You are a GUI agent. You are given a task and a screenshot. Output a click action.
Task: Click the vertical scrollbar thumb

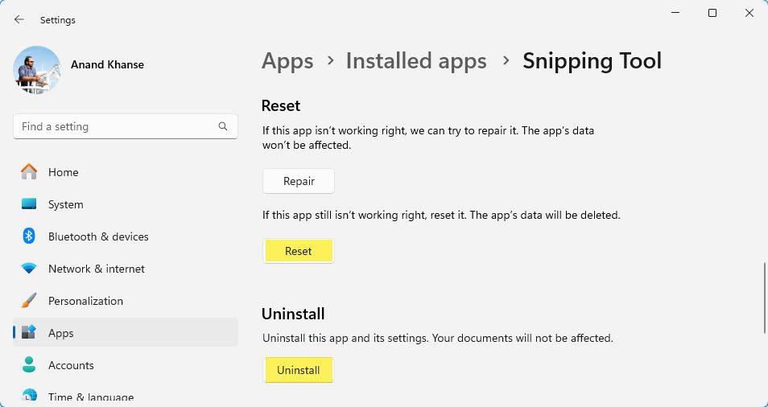pyautogui.click(x=764, y=297)
